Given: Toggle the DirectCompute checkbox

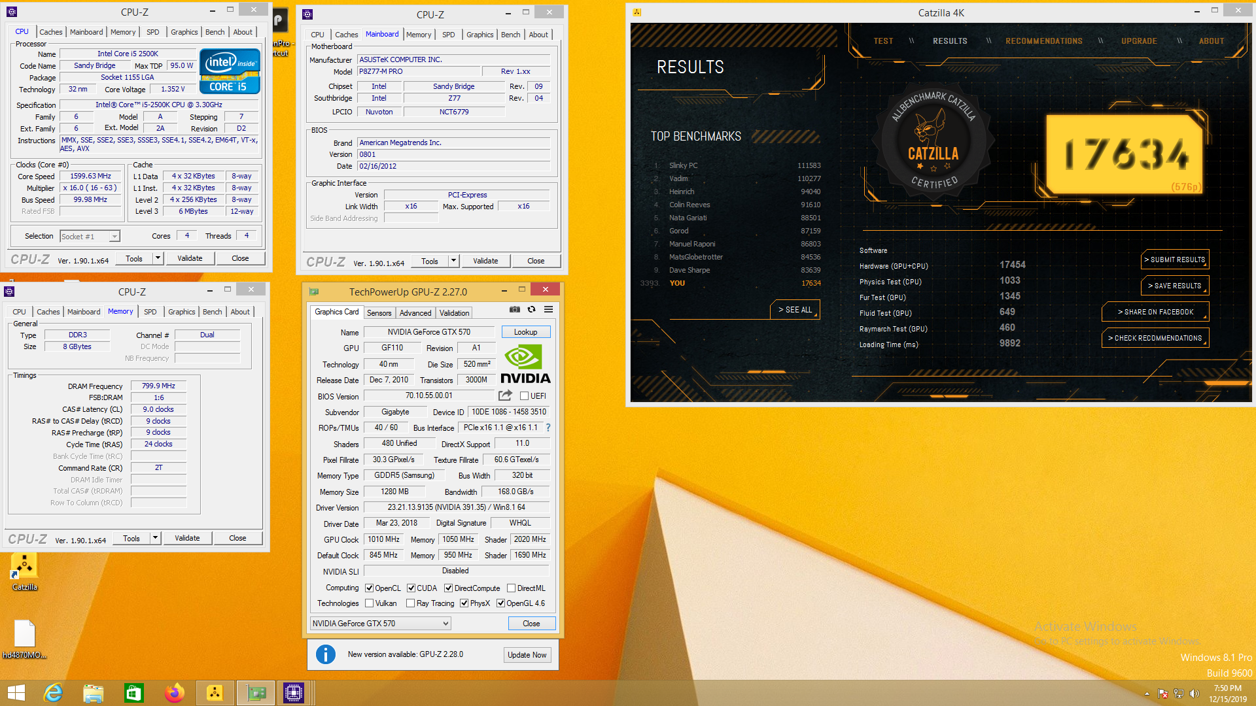Looking at the screenshot, I should coord(449,588).
